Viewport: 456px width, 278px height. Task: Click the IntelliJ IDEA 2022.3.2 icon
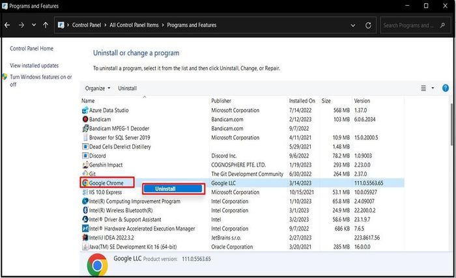(x=85, y=238)
